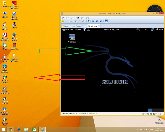Launch the terminal from Kali top panel

tap(89, 29)
